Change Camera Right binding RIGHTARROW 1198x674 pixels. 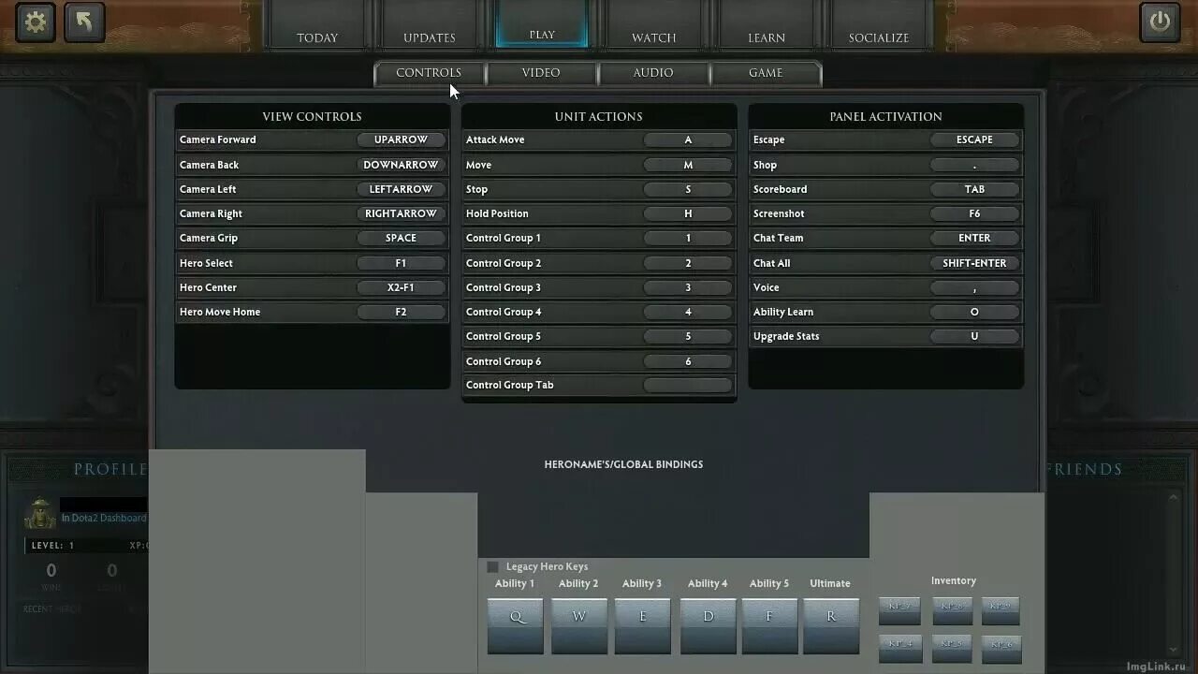401,213
